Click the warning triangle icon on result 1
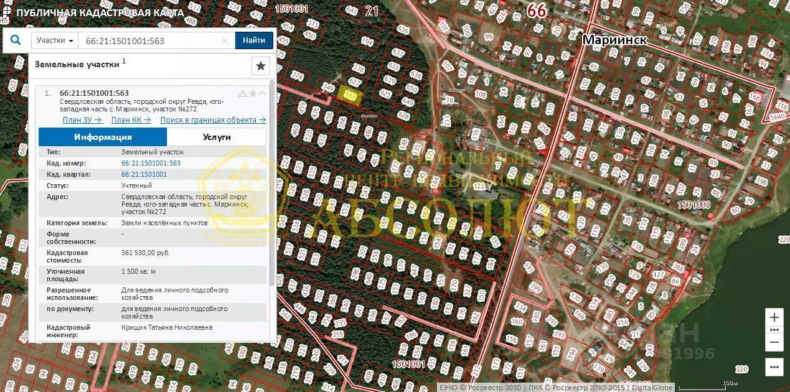This screenshot has width=790, height=392. [x=243, y=93]
